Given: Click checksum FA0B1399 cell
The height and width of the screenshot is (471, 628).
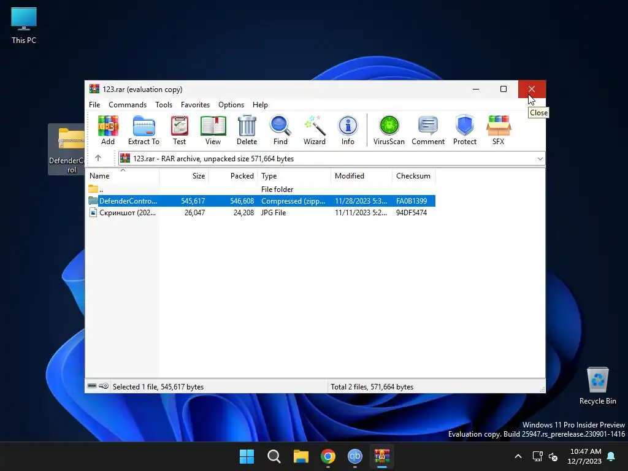Looking at the screenshot, I should [412, 201].
